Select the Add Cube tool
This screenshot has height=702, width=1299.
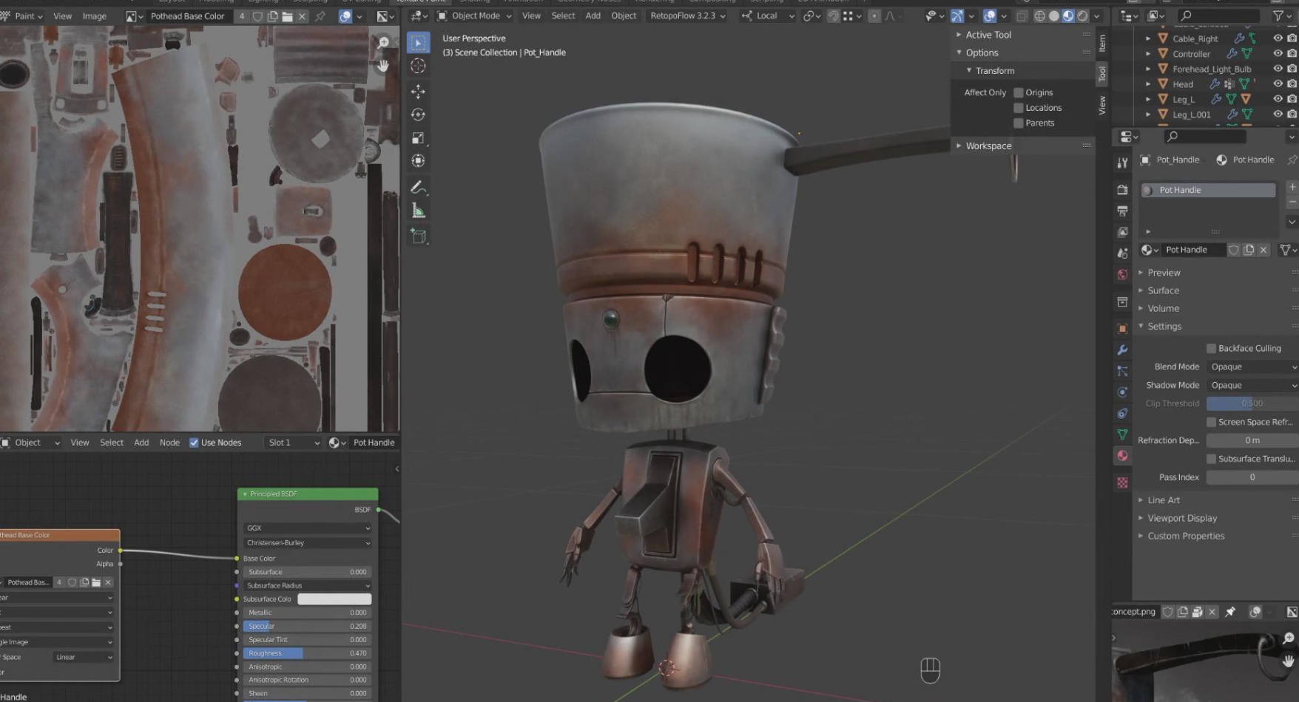tap(418, 236)
